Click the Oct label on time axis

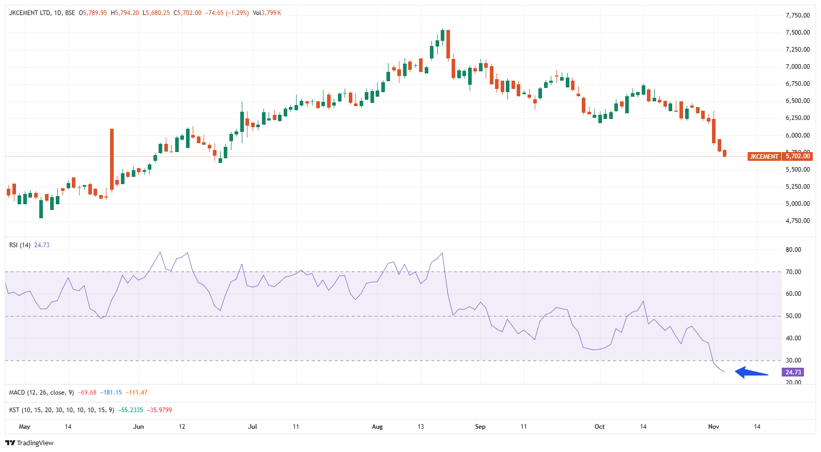[599, 427]
